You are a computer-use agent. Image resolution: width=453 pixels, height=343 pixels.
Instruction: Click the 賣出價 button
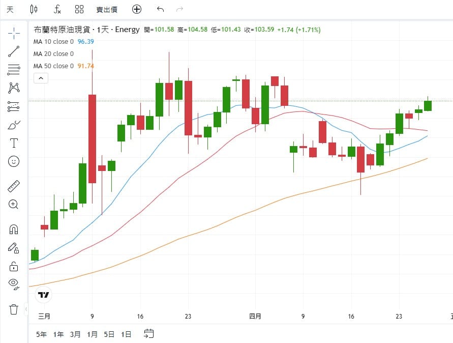tap(106, 9)
